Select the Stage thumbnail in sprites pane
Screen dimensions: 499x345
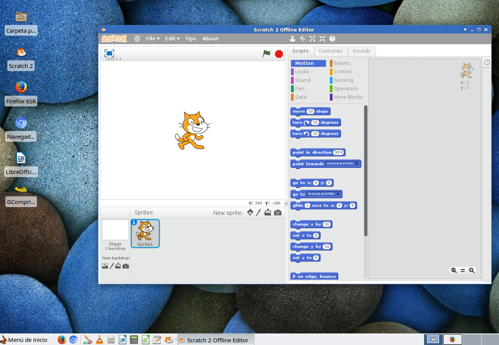pos(115,231)
